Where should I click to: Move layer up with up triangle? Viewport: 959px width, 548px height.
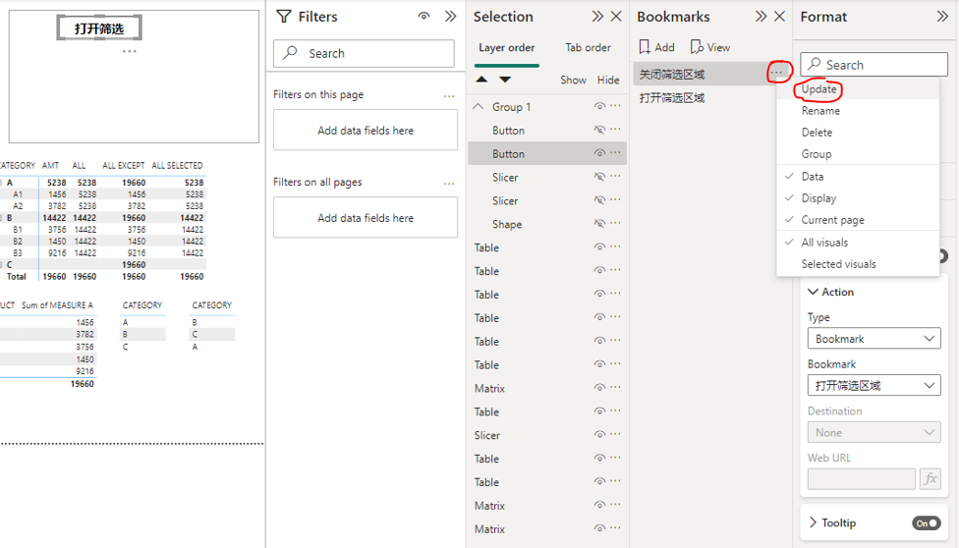pyautogui.click(x=481, y=80)
